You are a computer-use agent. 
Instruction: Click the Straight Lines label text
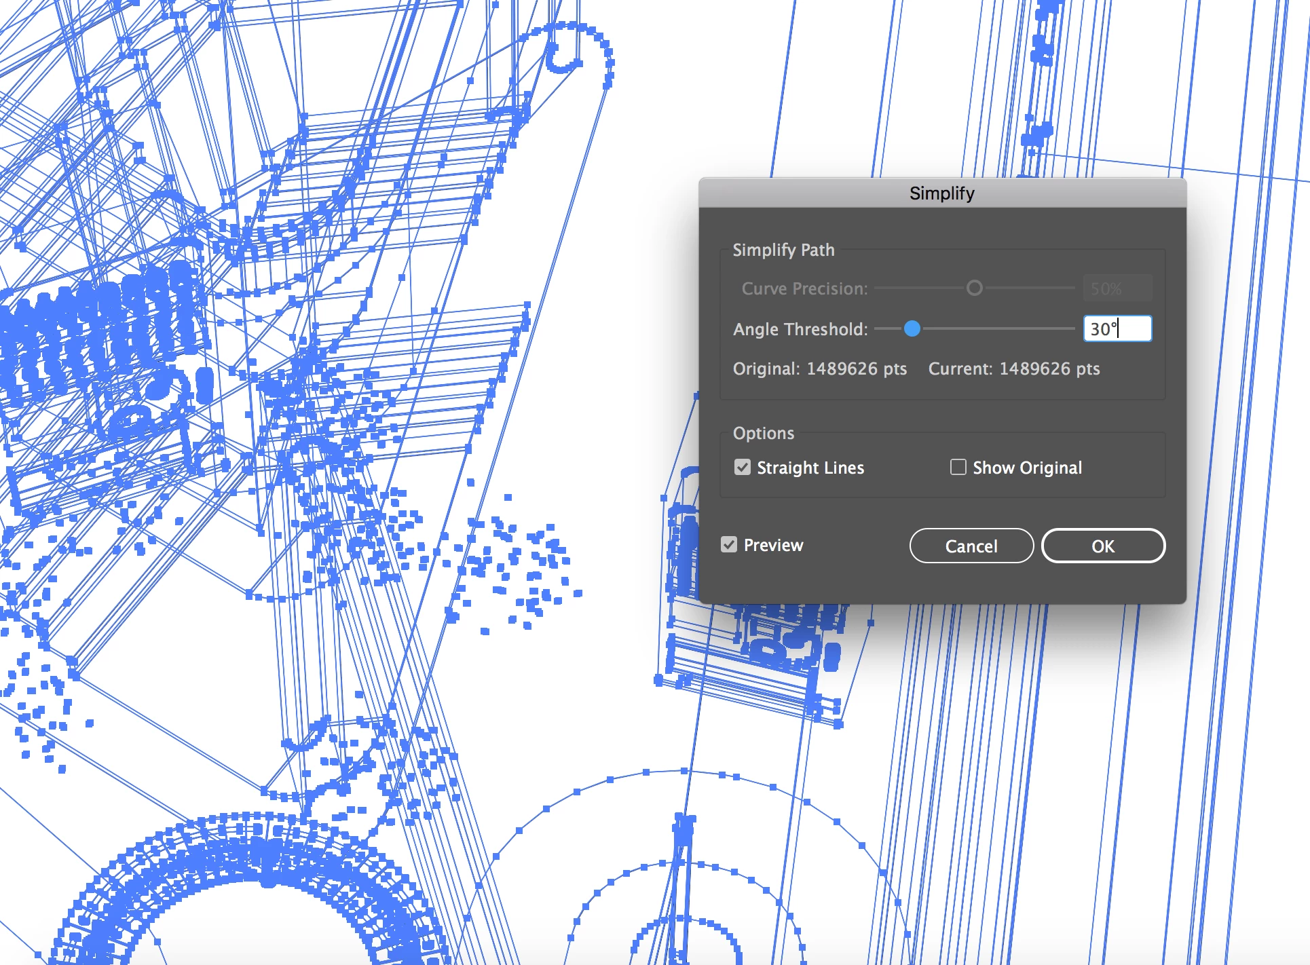tap(810, 468)
